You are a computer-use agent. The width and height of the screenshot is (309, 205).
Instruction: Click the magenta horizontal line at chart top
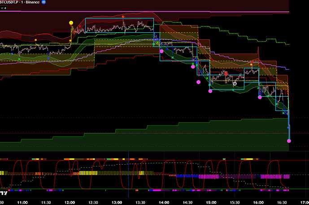click(179, 11)
